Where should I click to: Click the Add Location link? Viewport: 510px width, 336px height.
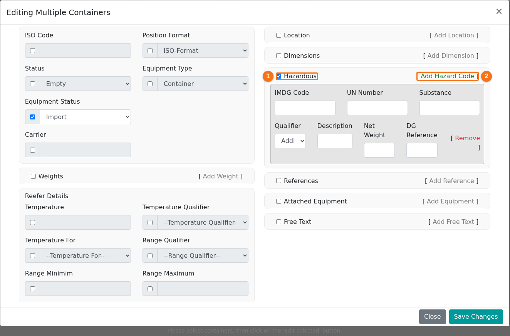[454, 35]
